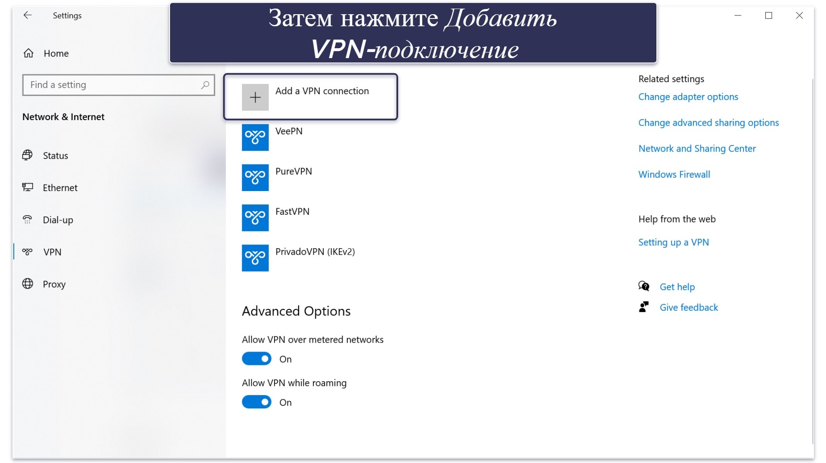Viewport: 826px width, 463px height.
Task: Click the Get help link
Action: 677,287
